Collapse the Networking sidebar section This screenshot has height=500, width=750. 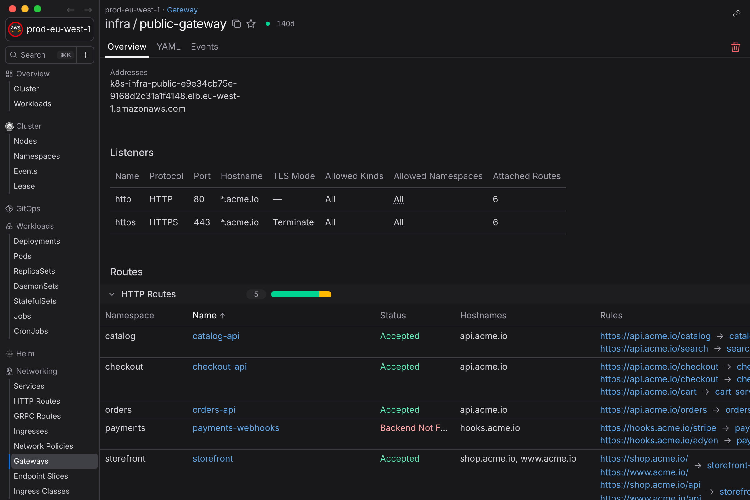[x=37, y=371]
